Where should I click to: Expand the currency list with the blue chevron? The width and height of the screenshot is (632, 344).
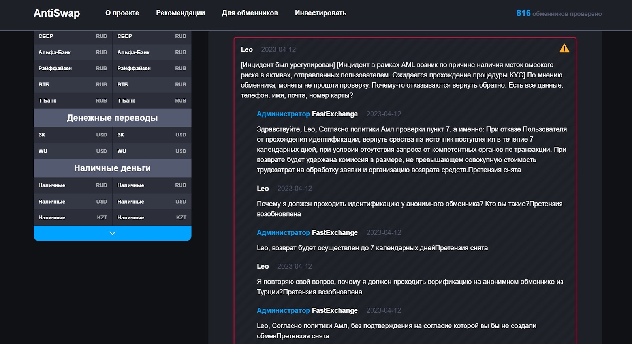112,233
